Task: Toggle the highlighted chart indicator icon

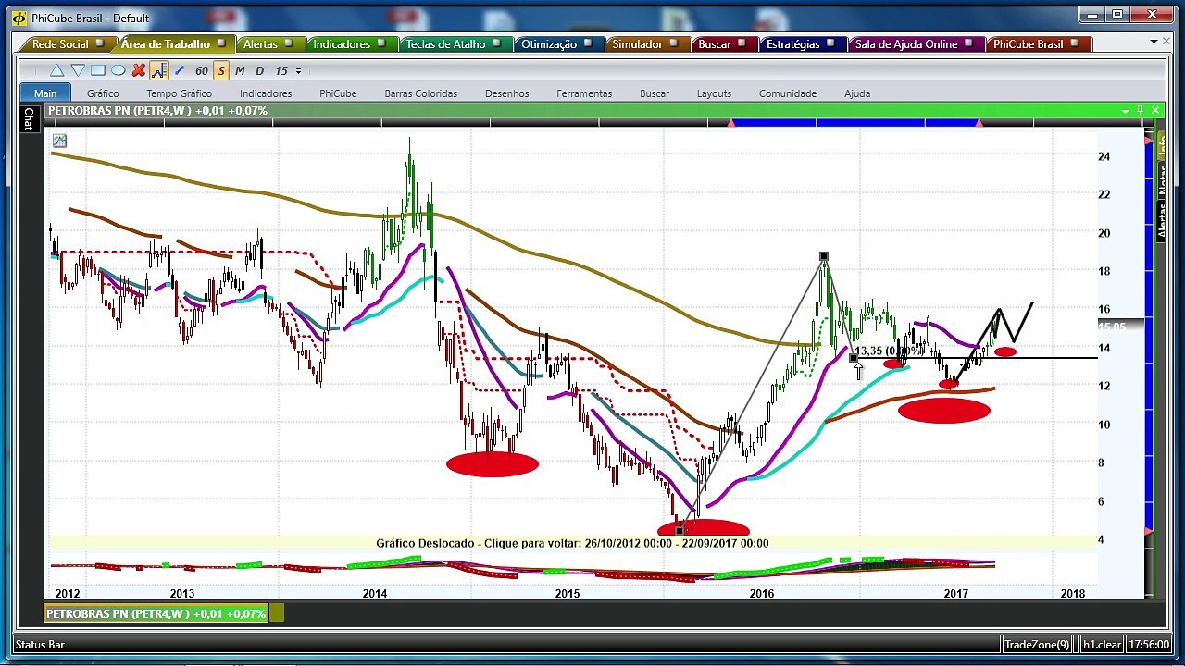Action: click(x=158, y=70)
